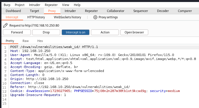Open the Repeater menu in the menu bar
This screenshot has height=108, width=199.
coord(51,5)
